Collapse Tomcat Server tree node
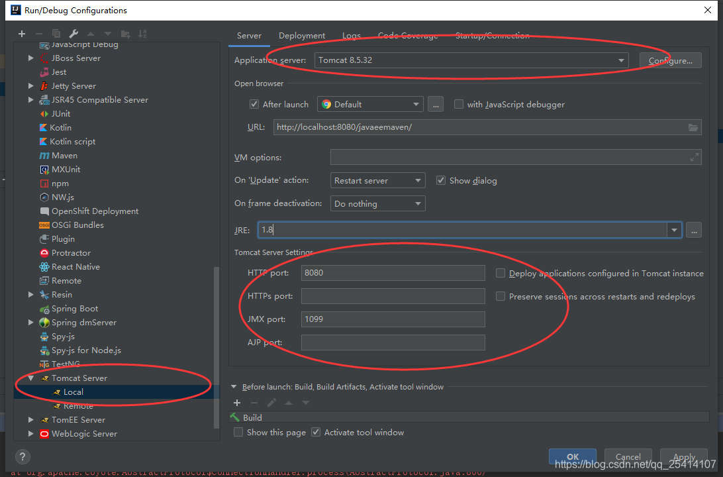This screenshot has width=723, height=477. pyautogui.click(x=31, y=378)
